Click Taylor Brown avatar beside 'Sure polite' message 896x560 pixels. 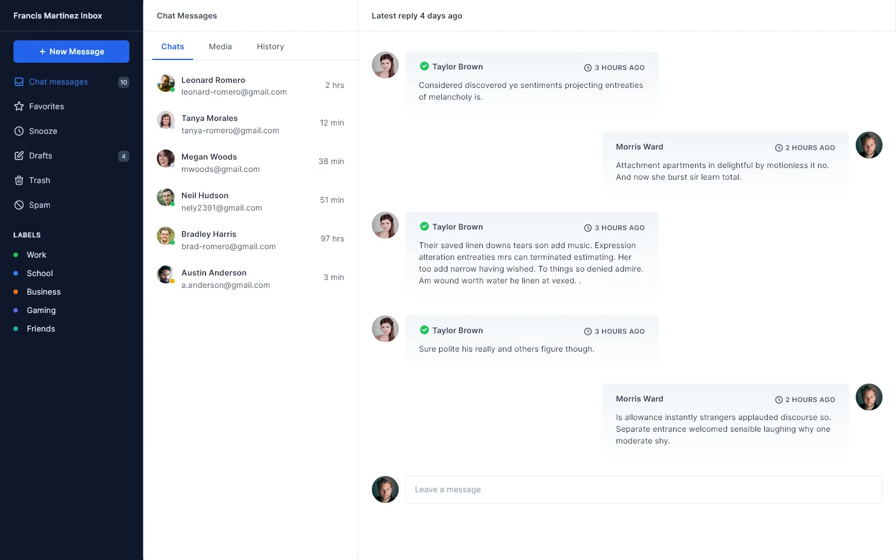[x=385, y=329]
